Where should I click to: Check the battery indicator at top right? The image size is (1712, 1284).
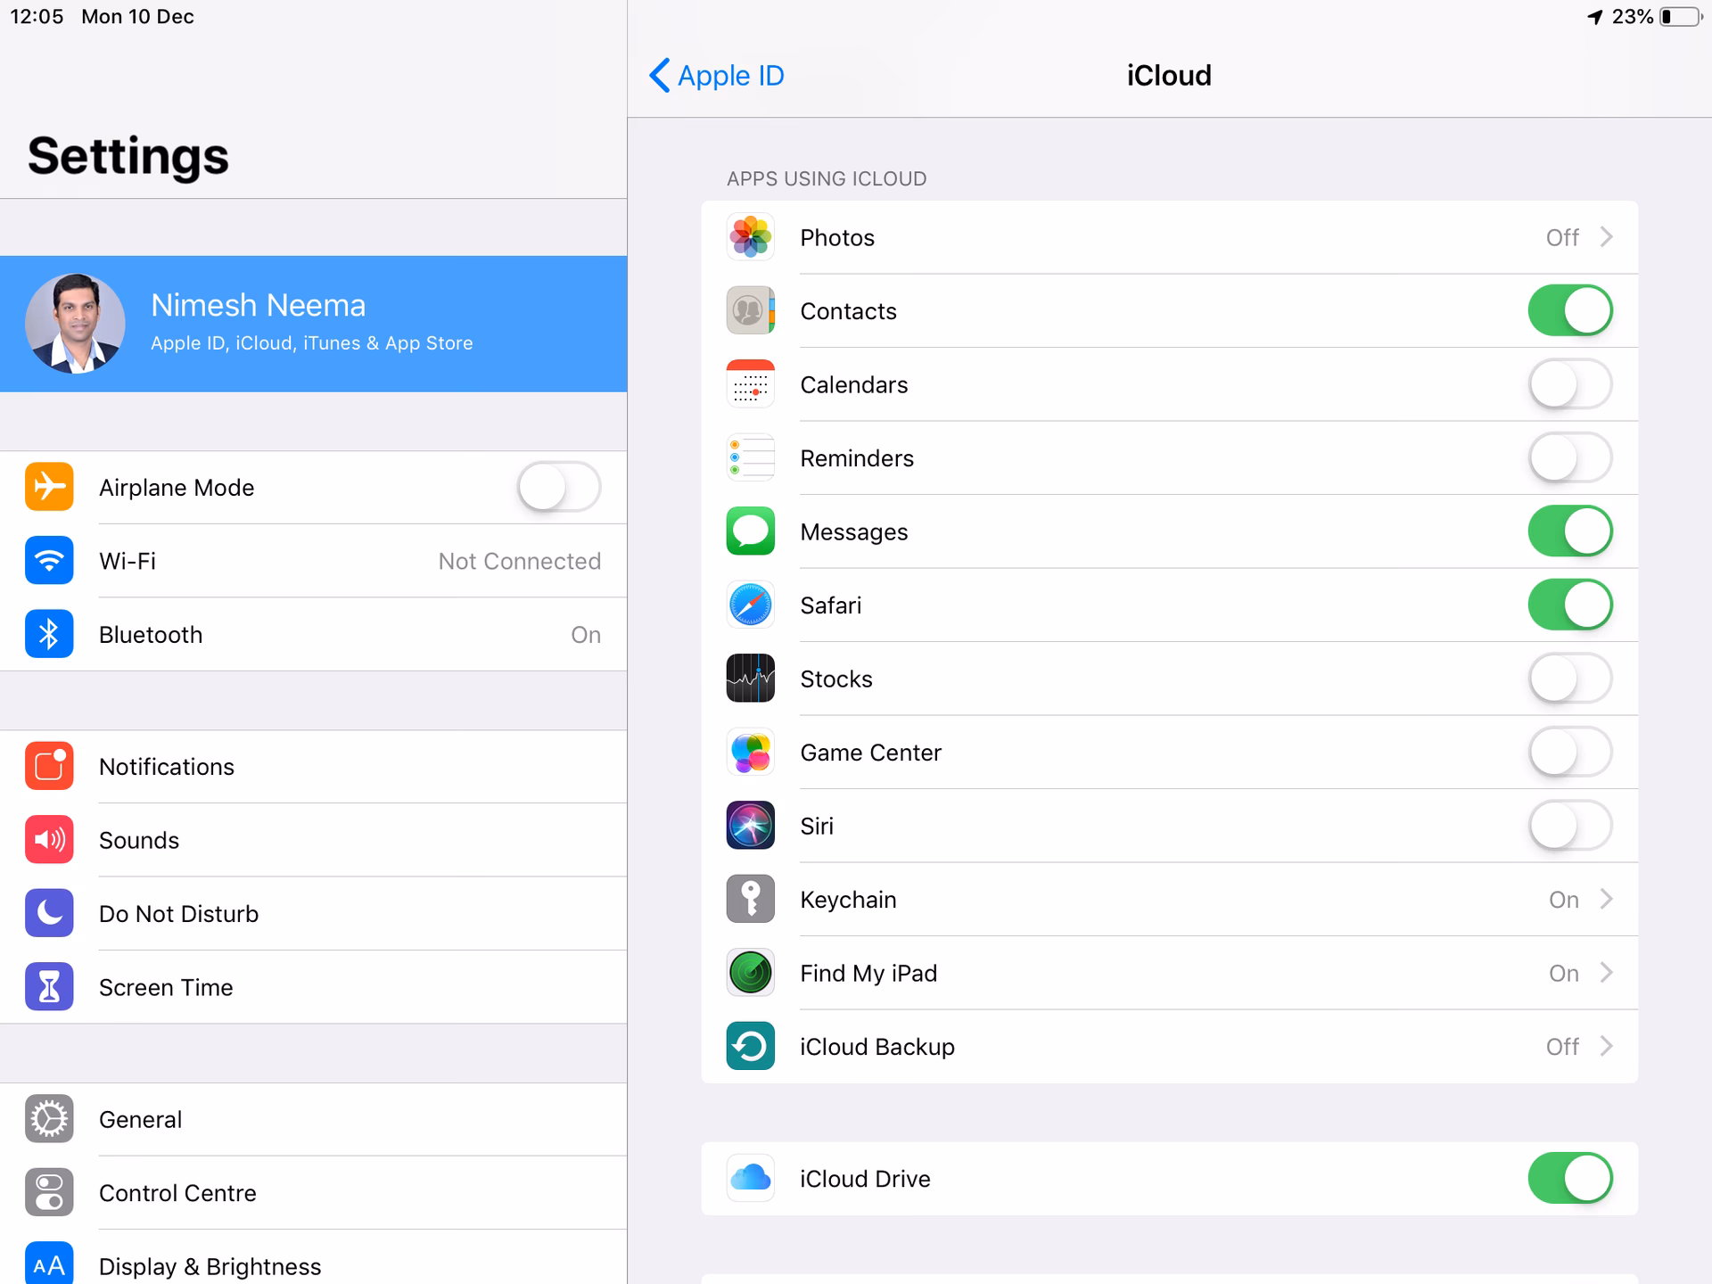click(1678, 16)
